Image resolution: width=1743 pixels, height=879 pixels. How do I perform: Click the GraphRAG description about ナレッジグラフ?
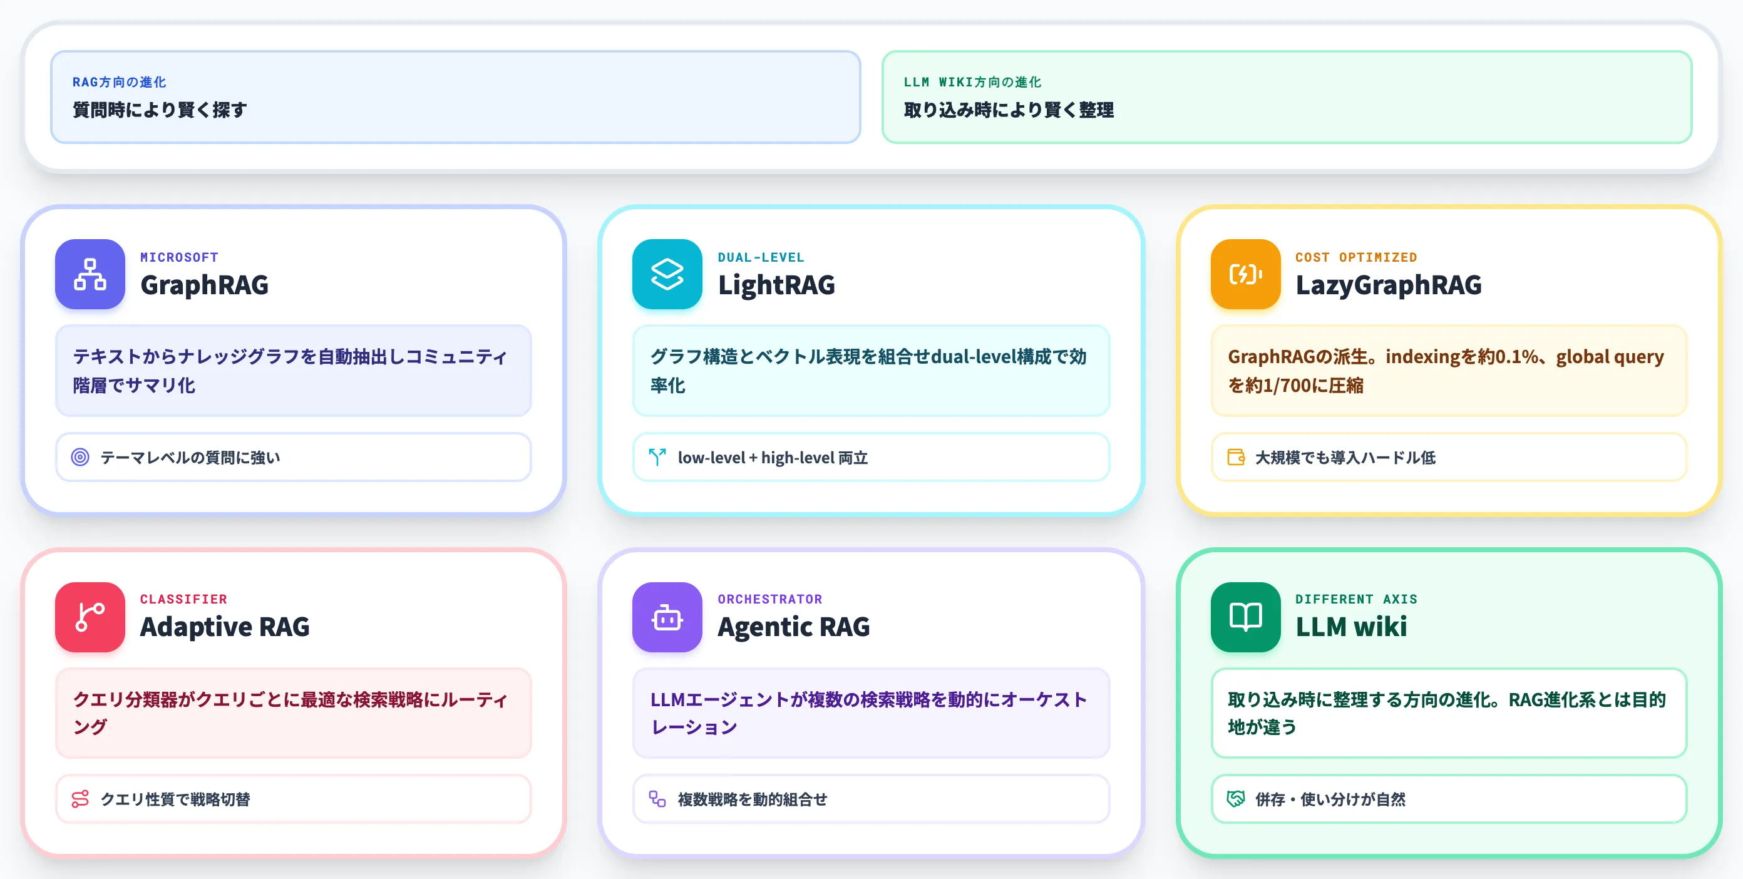pos(293,371)
